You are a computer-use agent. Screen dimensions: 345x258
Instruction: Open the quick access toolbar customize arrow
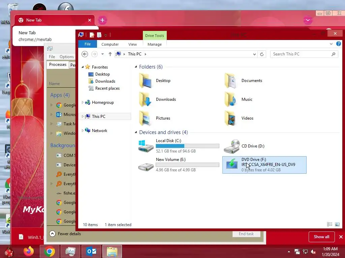click(x=105, y=35)
